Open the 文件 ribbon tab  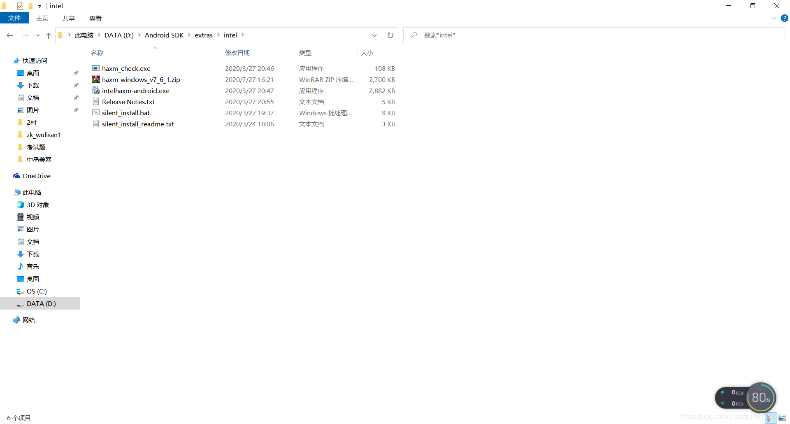[14, 18]
